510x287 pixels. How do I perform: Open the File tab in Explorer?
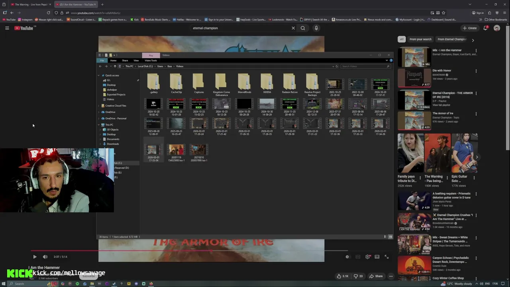[102, 61]
